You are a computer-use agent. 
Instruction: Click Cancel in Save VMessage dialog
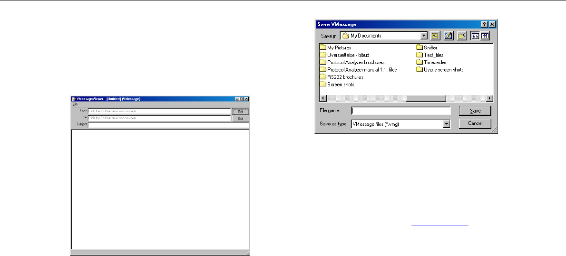475,123
